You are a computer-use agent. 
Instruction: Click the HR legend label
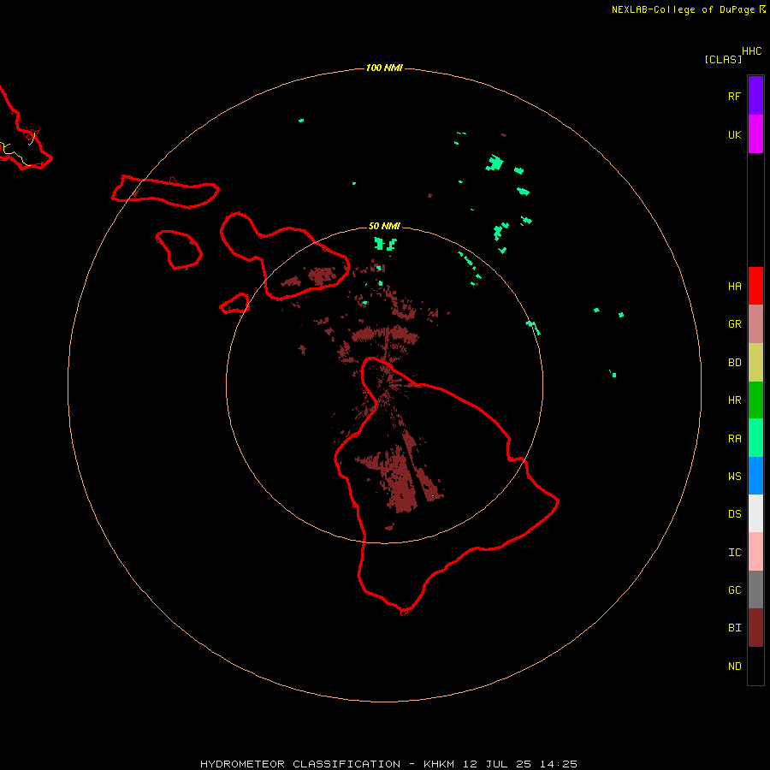734,400
